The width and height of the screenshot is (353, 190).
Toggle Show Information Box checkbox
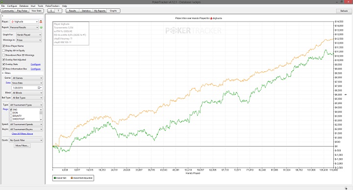3,69
